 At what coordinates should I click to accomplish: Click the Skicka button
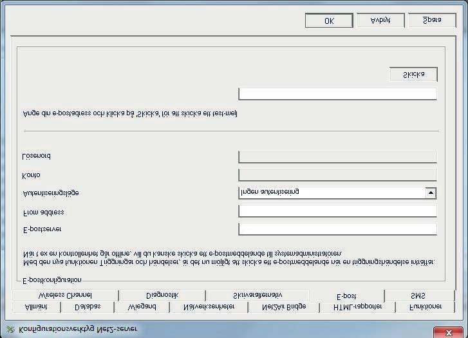pos(413,74)
